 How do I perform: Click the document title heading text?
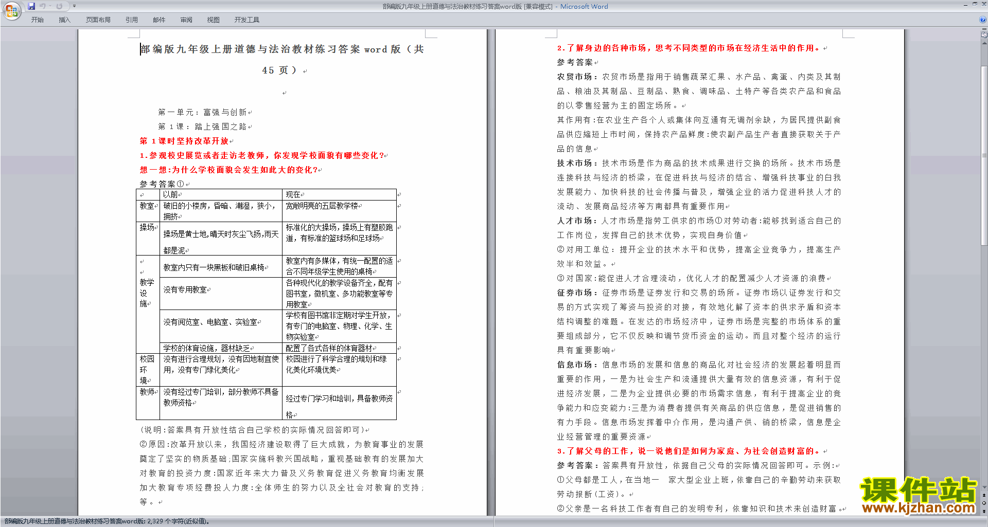pyautogui.click(x=282, y=59)
